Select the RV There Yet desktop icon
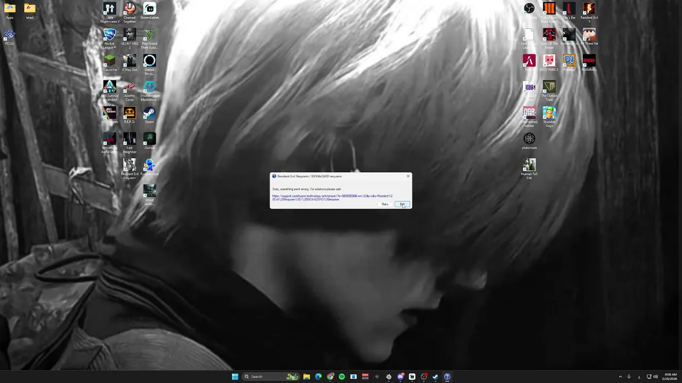Image resolution: width=682 pixels, height=383 pixels. (589, 37)
